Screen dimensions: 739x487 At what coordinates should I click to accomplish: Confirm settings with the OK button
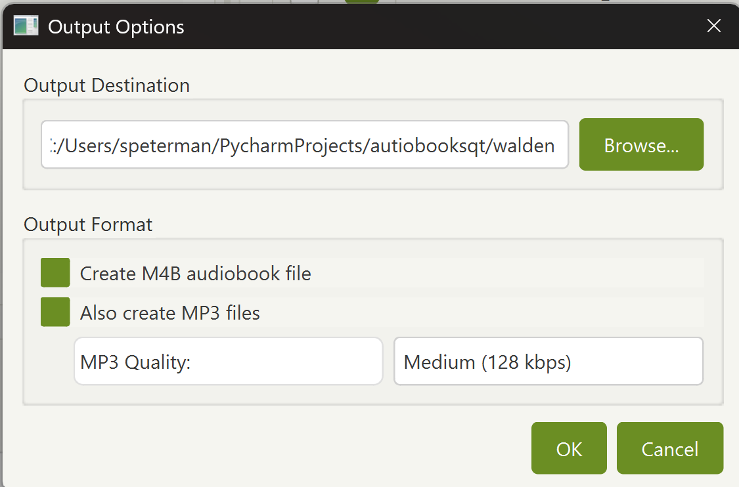[x=569, y=448]
